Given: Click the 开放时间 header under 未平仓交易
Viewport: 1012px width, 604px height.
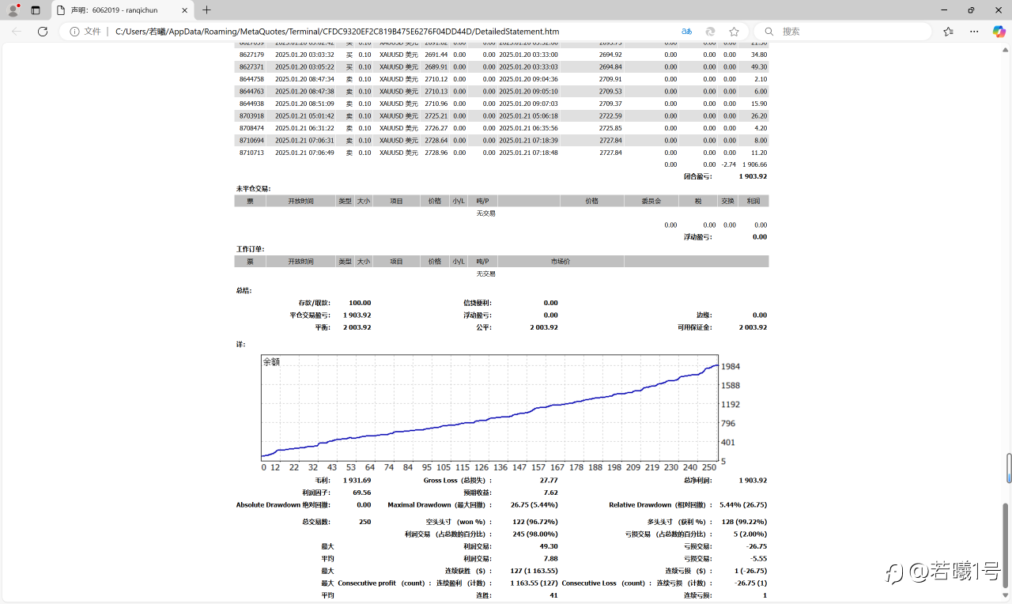Looking at the screenshot, I should (x=300, y=201).
